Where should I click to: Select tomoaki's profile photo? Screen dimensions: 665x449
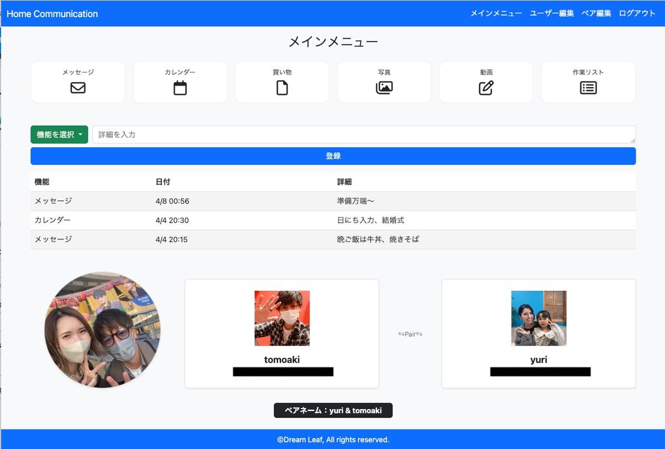click(282, 318)
